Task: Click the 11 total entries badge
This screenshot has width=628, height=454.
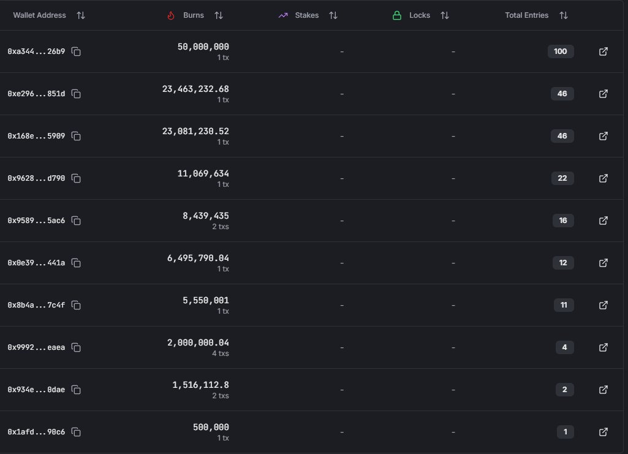Action: click(x=564, y=305)
